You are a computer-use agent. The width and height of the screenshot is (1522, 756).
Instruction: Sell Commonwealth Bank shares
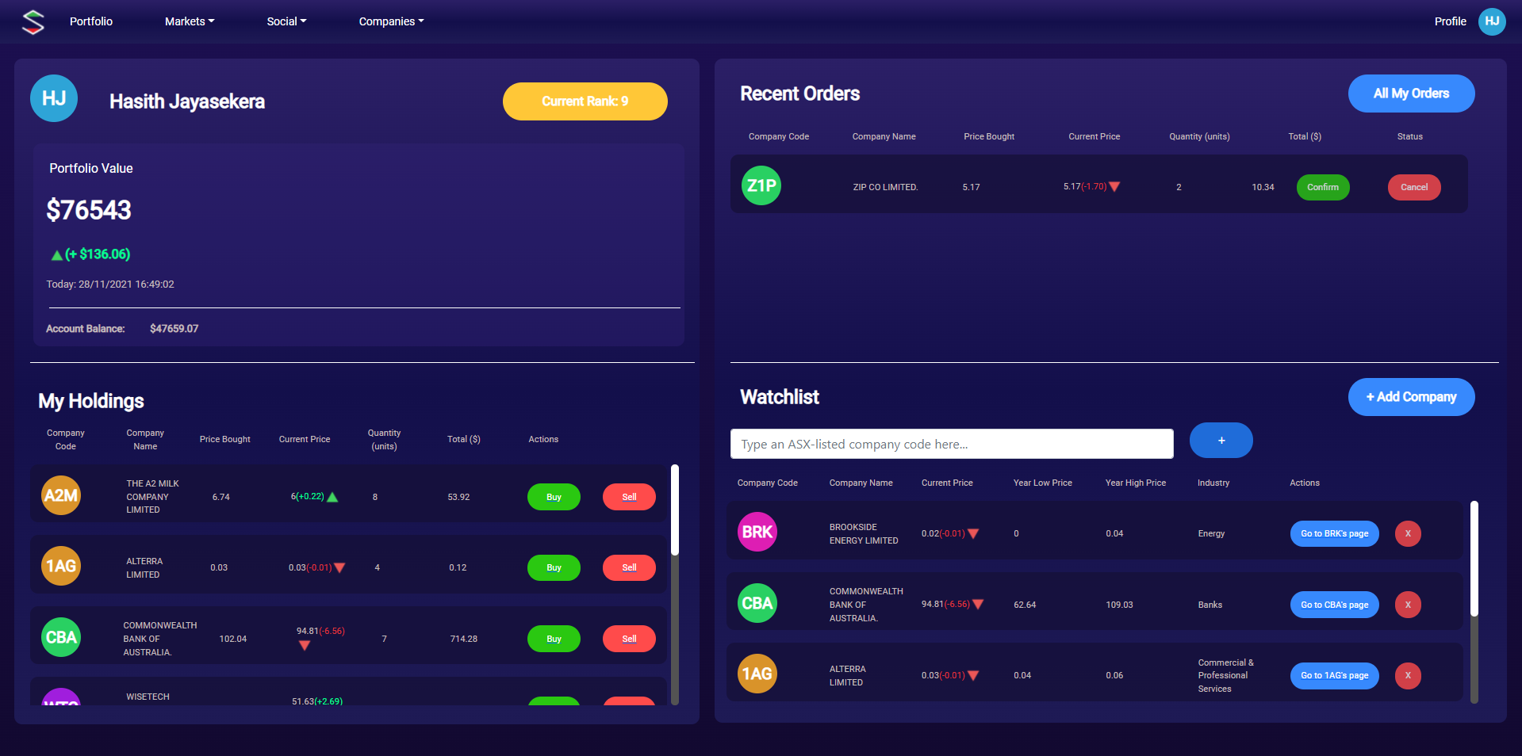coord(629,639)
